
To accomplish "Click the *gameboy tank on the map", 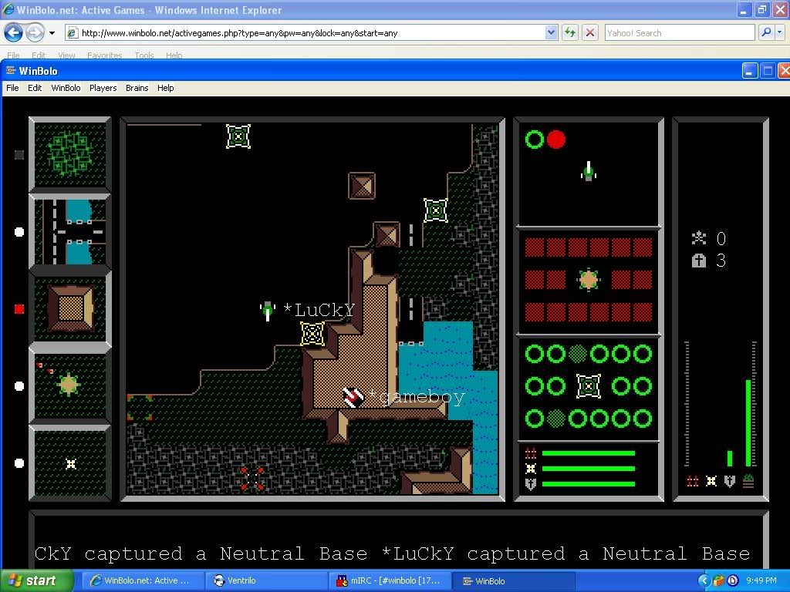I will (x=353, y=397).
